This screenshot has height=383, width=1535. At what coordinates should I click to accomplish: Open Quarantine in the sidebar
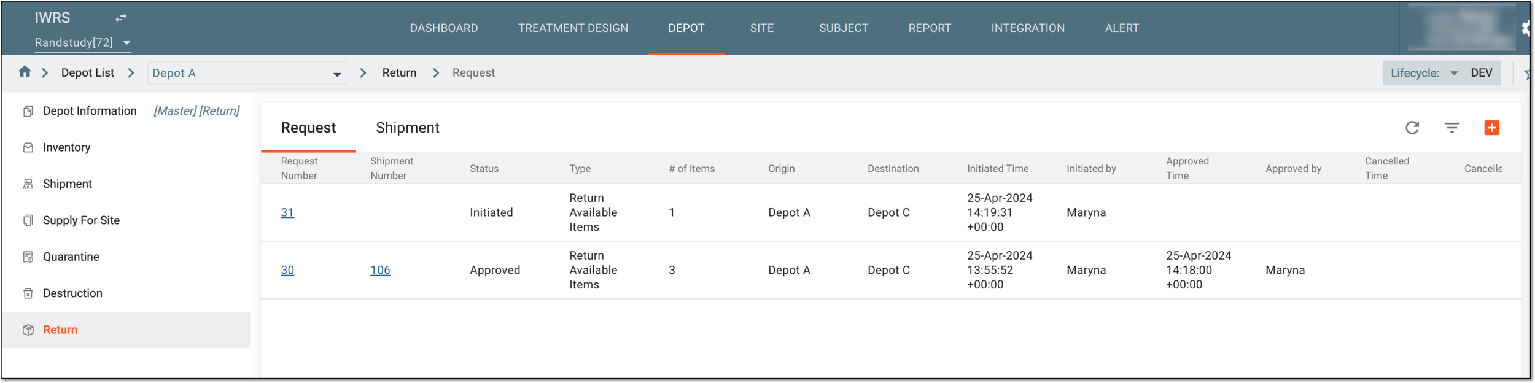point(71,257)
